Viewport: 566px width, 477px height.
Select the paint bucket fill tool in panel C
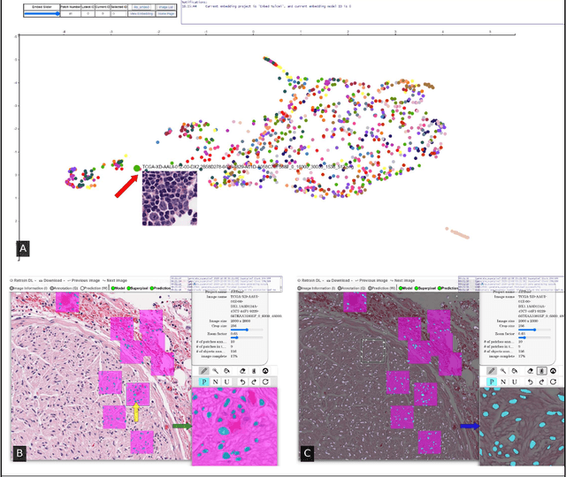[x=515, y=371]
